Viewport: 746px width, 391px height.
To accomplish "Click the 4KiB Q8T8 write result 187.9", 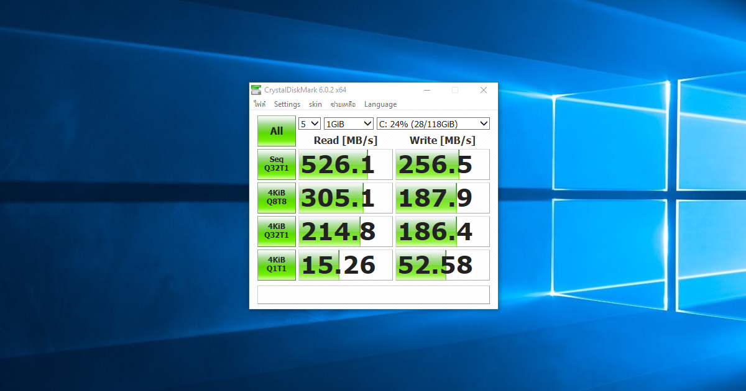I will 443,198.
